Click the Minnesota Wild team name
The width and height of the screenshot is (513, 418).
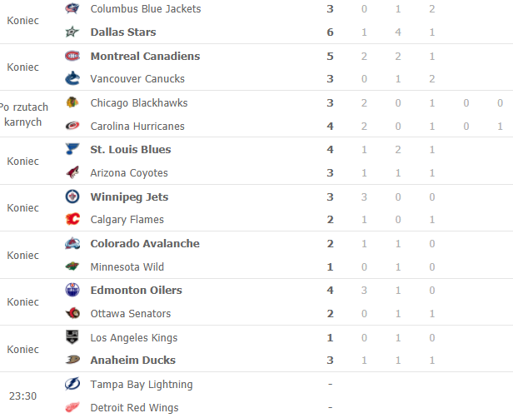coord(127,267)
